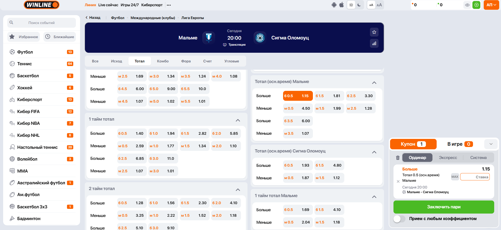Collapse Тотал (осн.время) Сигма Оломоуц section
The image size is (501, 230).
pos(374,152)
